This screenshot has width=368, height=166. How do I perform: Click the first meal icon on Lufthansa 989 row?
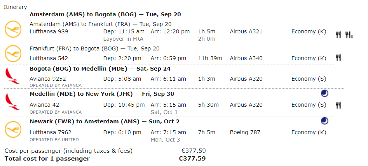pyautogui.click(x=338, y=35)
